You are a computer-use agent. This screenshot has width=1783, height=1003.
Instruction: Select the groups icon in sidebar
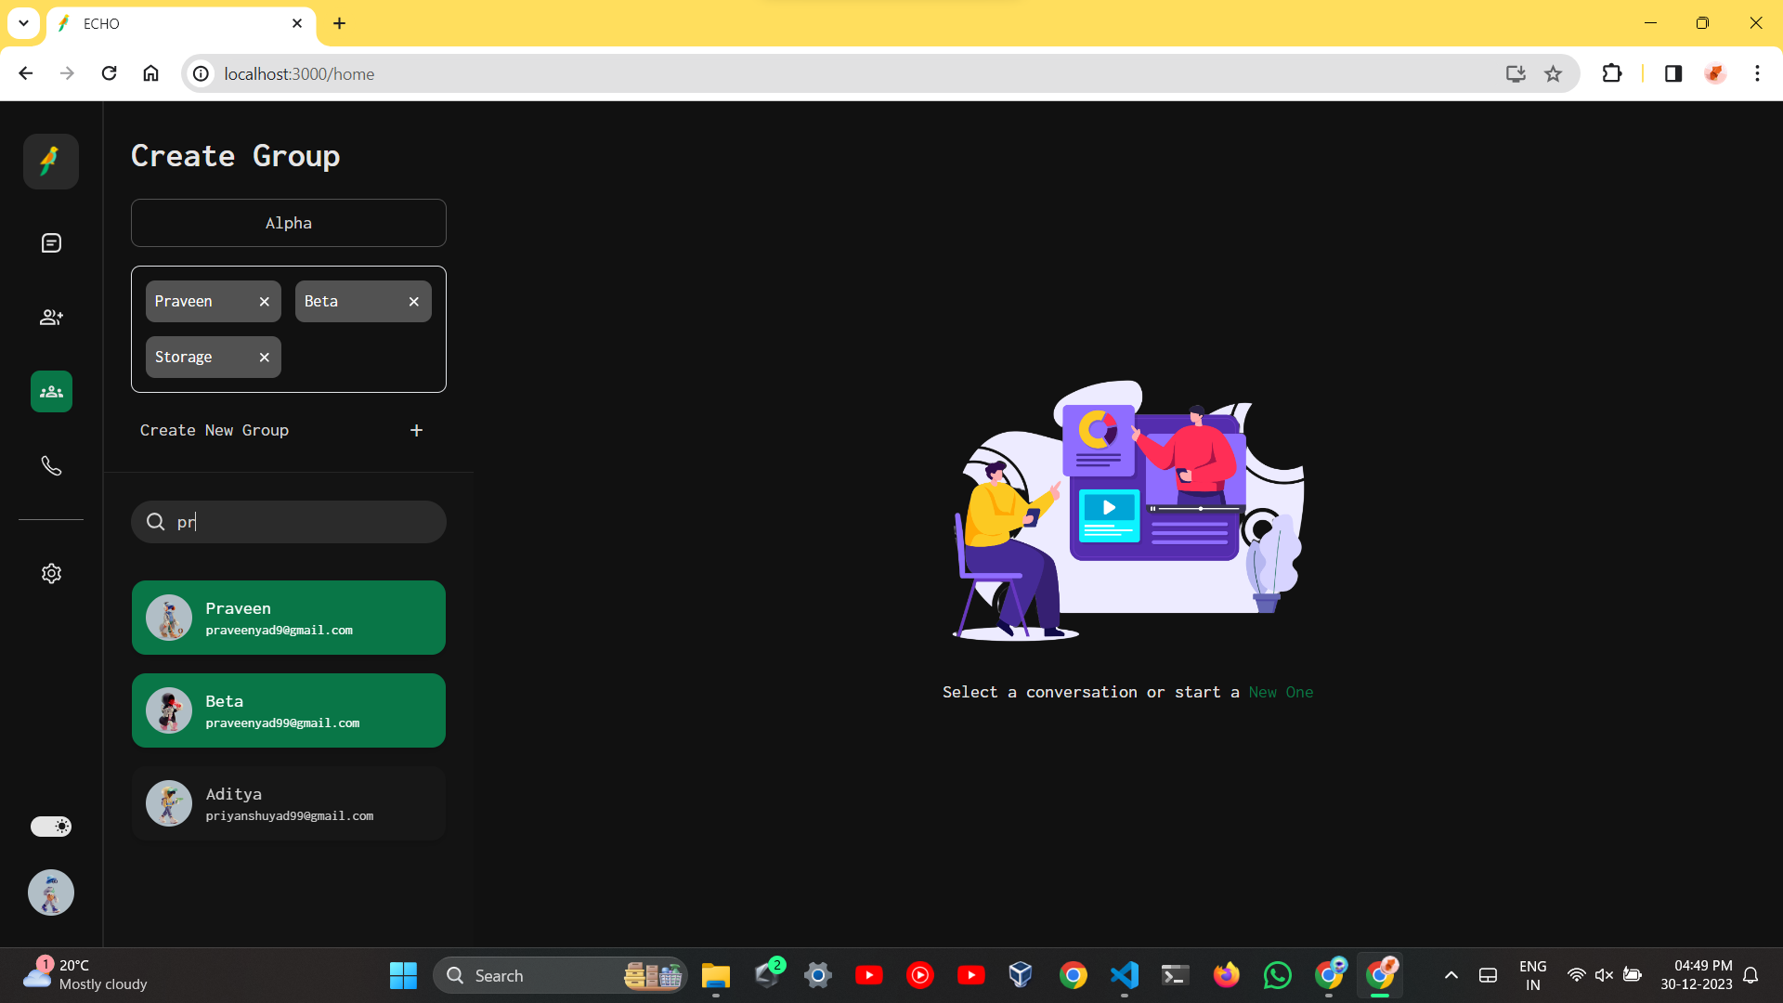point(51,392)
